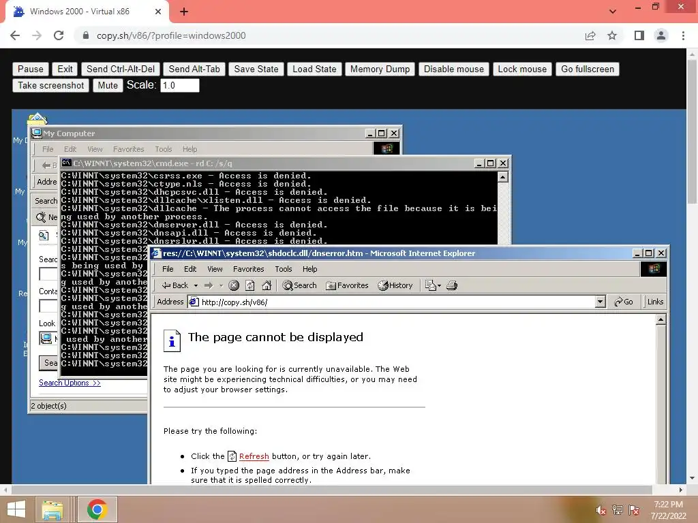Open File Explorer from the taskbar

coord(52,509)
